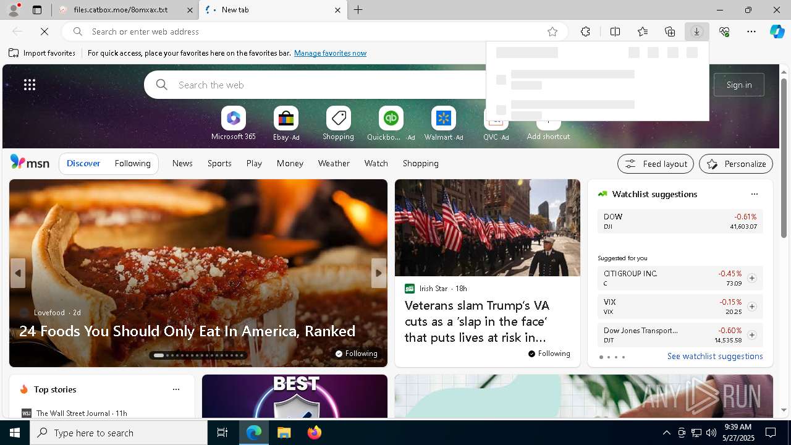Launch Firefox from the taskbar
This screenshot has width=791, height=445.
point(315,433)
